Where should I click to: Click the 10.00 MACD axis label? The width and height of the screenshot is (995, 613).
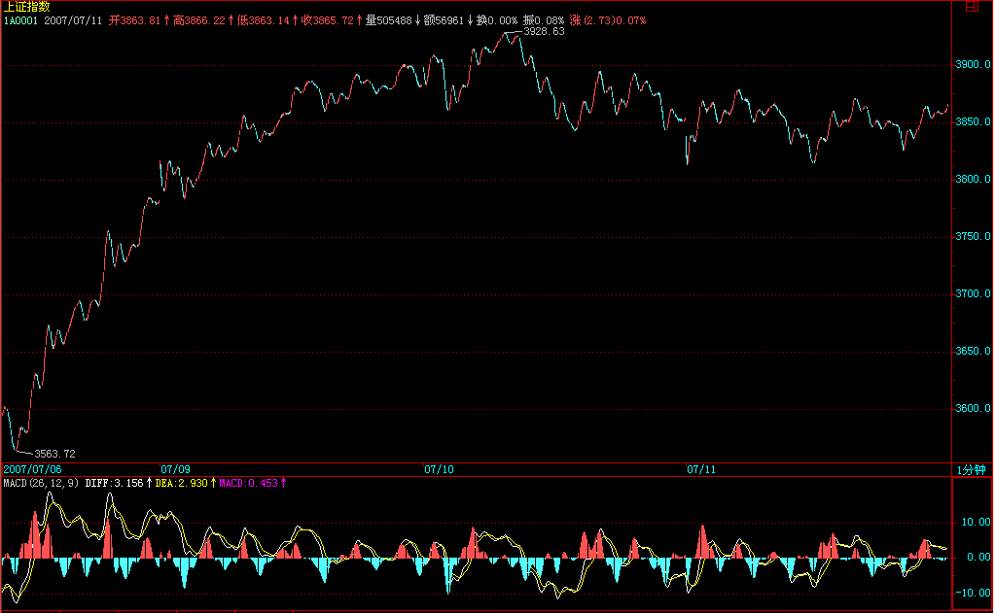pyautogui.click(x=976, y=523)
